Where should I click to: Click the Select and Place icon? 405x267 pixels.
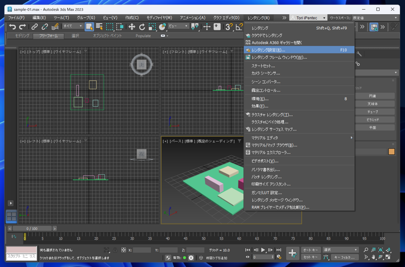point(162,27)
